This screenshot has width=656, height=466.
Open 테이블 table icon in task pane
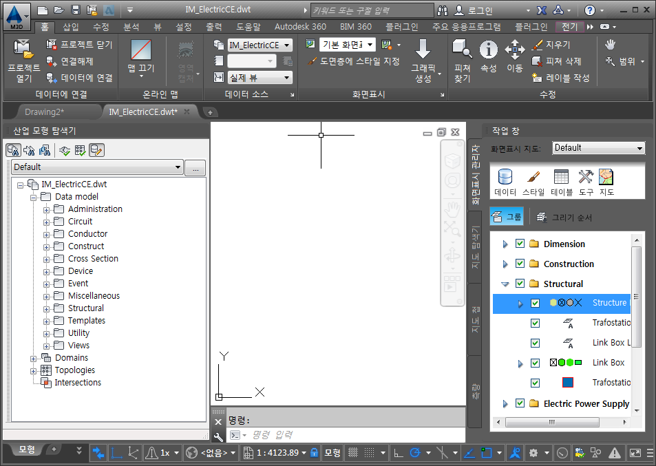point(561,177)
